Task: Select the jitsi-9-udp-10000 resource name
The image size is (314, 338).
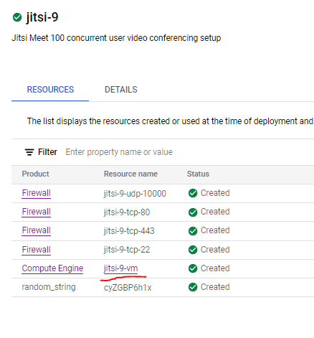Action: 135,194
